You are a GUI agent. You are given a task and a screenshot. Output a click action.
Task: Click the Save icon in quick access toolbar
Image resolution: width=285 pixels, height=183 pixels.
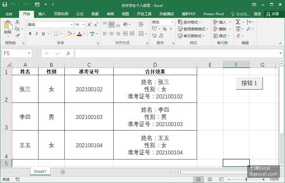[x=5, y=4]
